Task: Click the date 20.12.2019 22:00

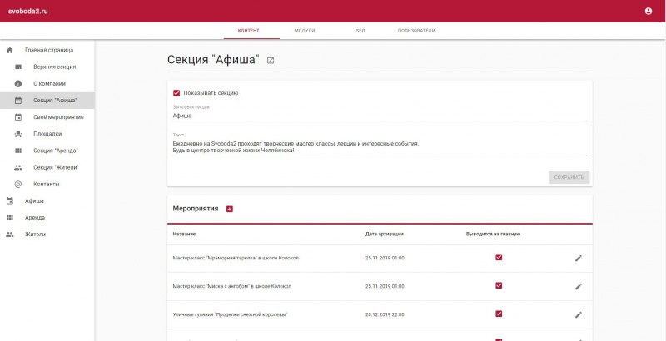Action: click(x=385, y=314)
